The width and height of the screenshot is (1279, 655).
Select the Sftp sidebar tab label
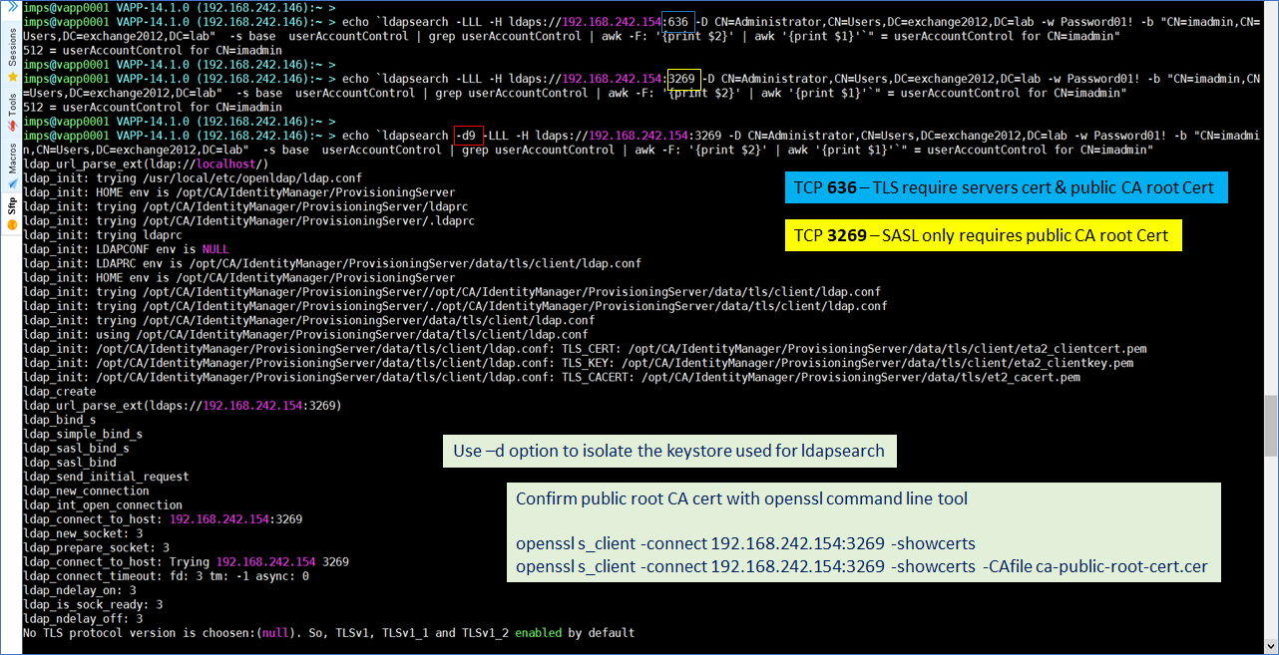(11, 206)
